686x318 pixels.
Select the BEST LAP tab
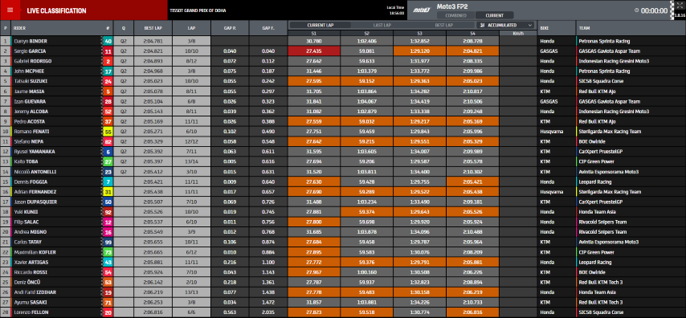443,26
